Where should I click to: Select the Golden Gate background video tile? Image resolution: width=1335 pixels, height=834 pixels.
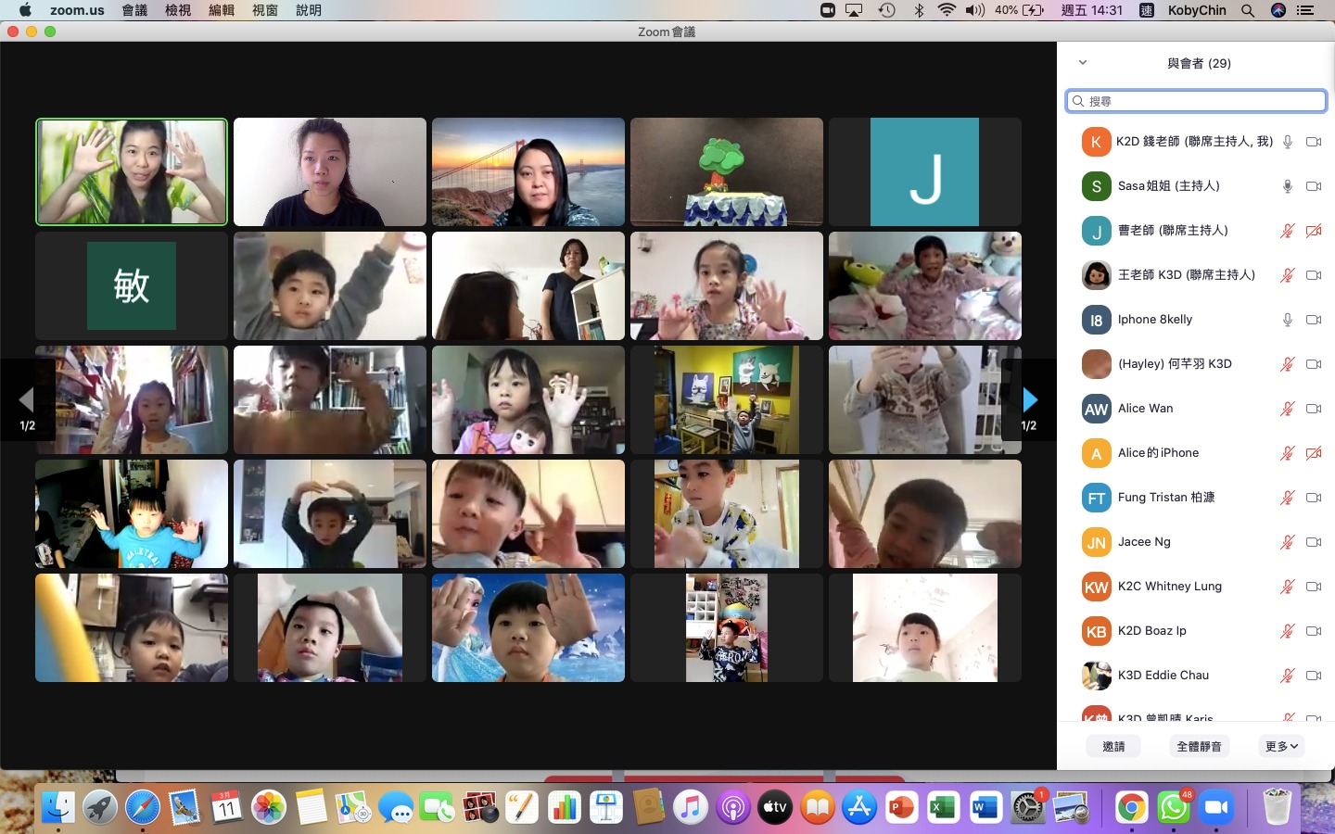[x=528, y=171]
